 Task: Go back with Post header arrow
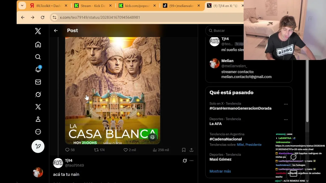point(56,30)
